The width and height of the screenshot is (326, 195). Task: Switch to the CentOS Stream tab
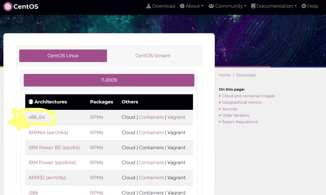(x=153, y=56)
